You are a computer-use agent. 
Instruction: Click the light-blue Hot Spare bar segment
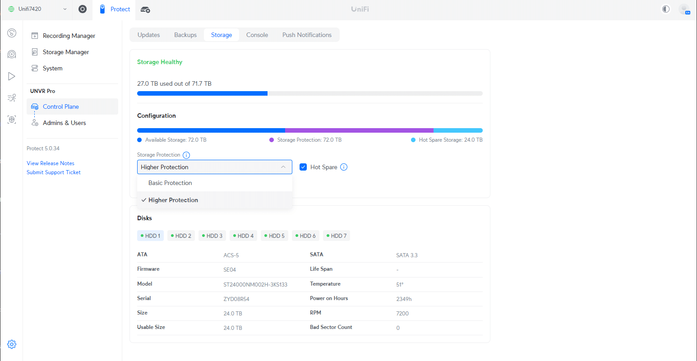(458, 130)
